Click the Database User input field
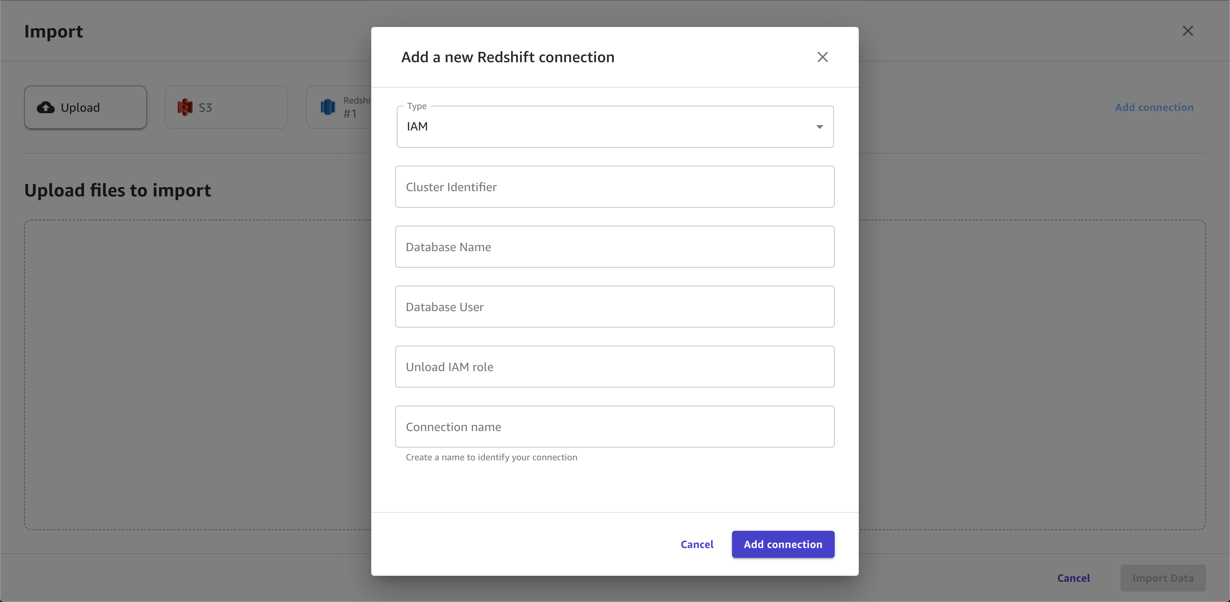This screenshot has height=602, width=1230. click(615, 307)
